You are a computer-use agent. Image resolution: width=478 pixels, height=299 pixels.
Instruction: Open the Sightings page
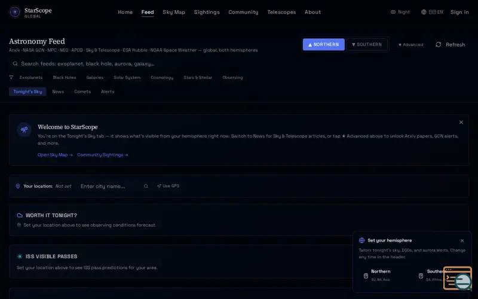coord(207,12)
